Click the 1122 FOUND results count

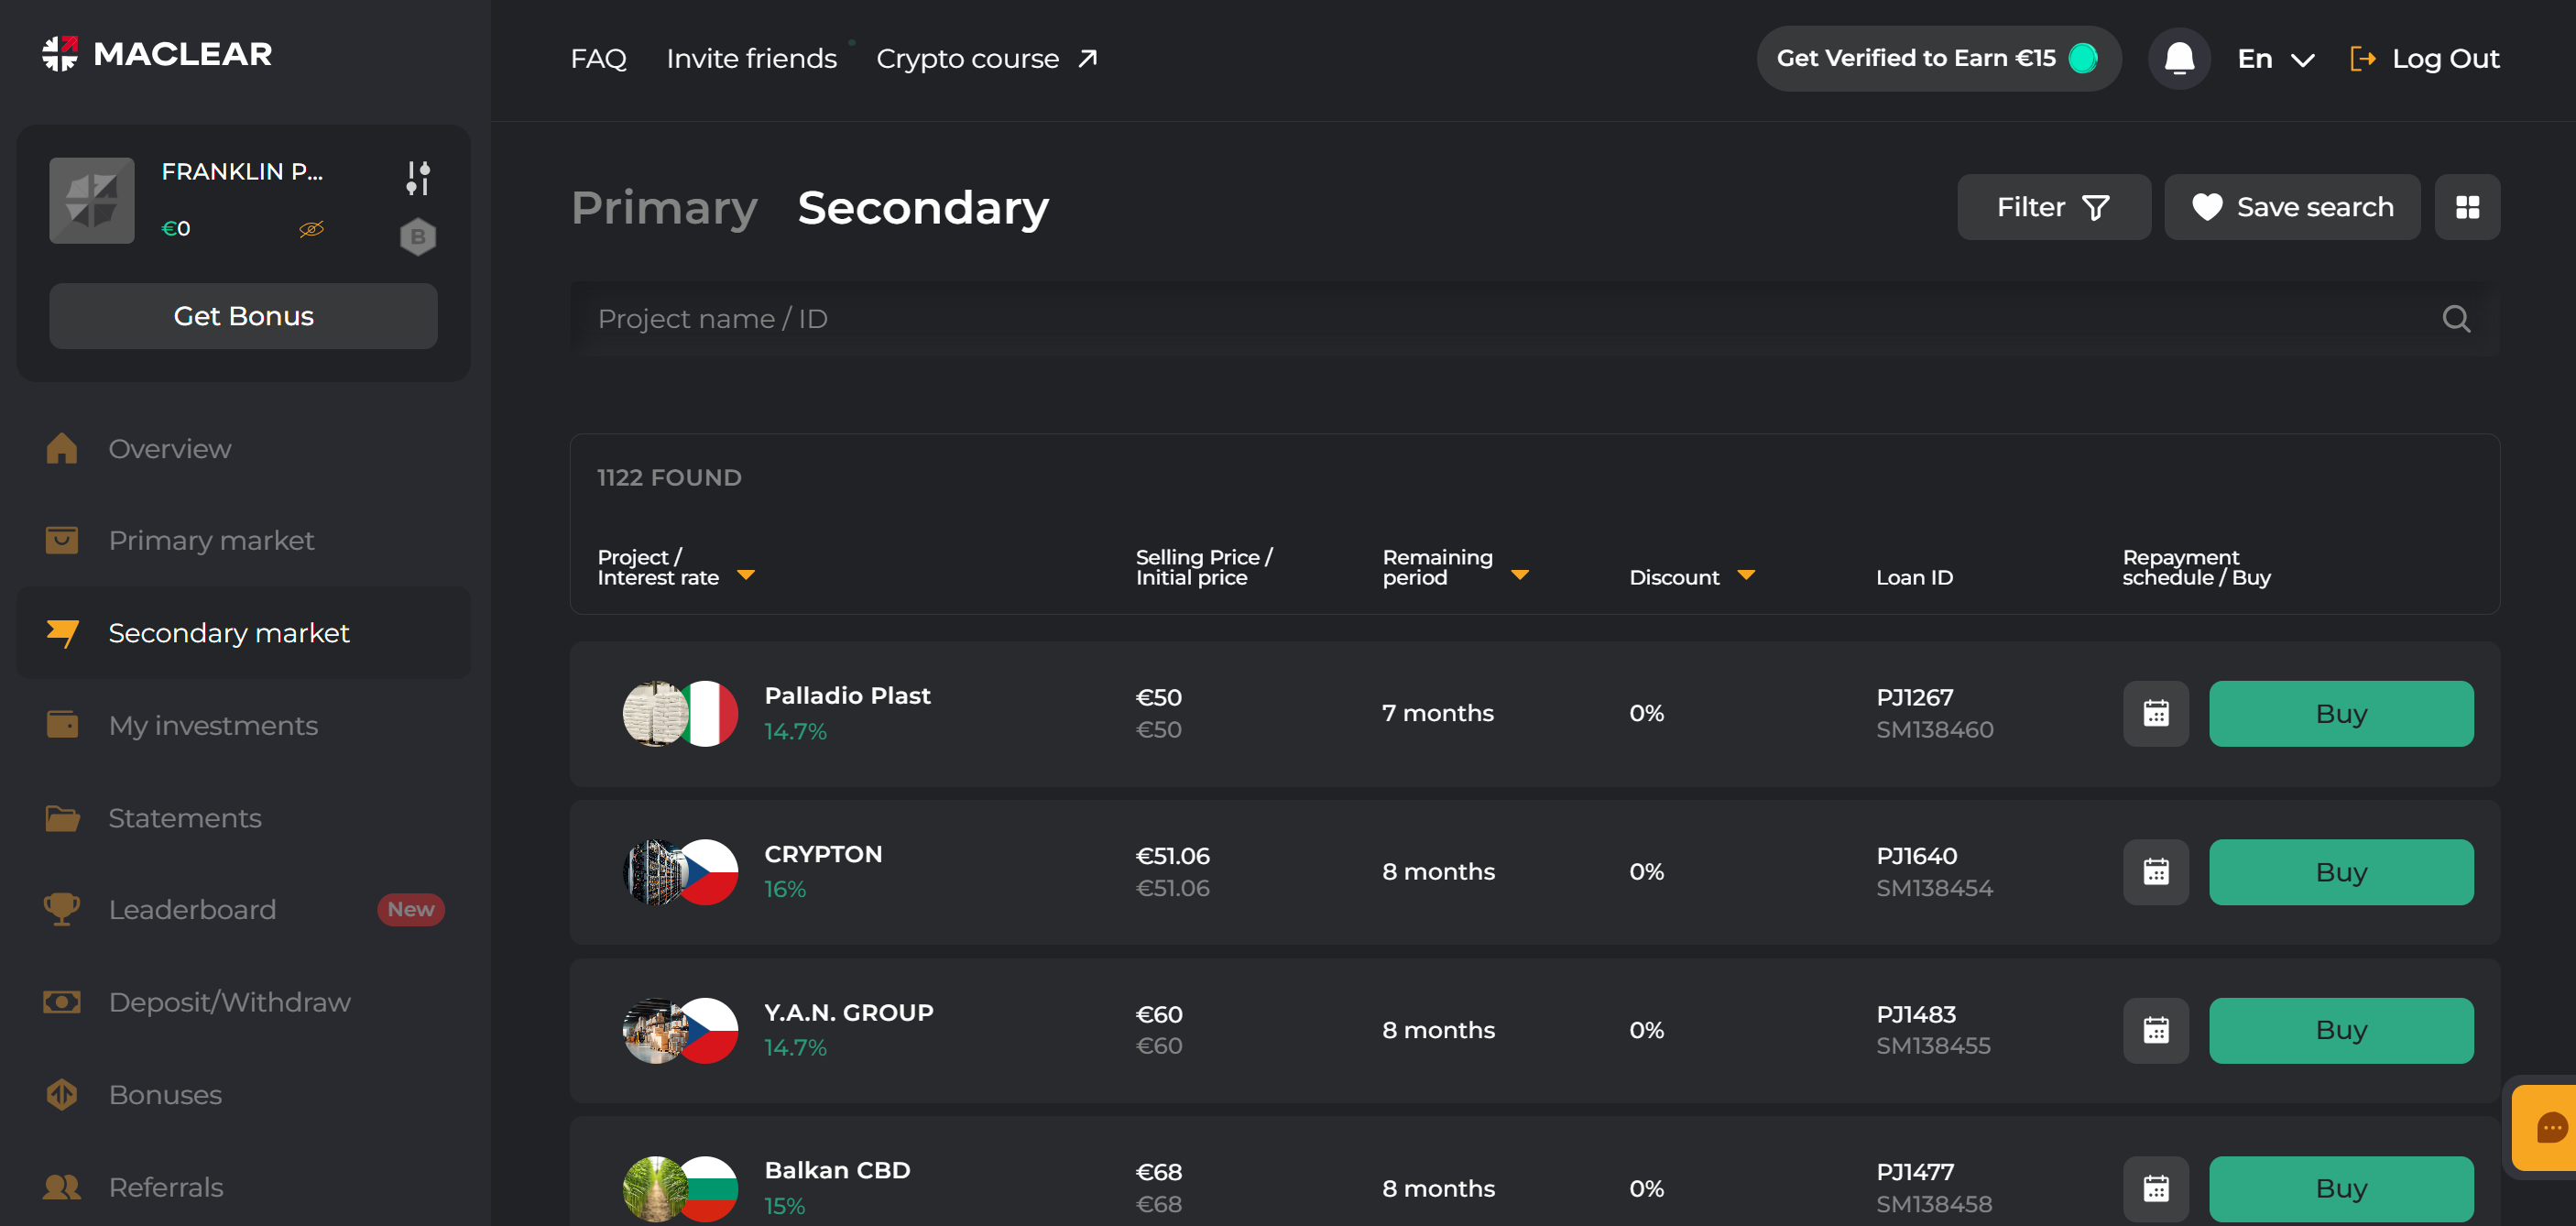pos(669,478)
